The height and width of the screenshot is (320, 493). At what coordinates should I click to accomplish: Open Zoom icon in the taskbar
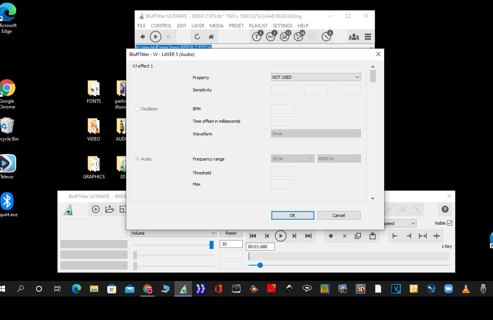[449, 288]
